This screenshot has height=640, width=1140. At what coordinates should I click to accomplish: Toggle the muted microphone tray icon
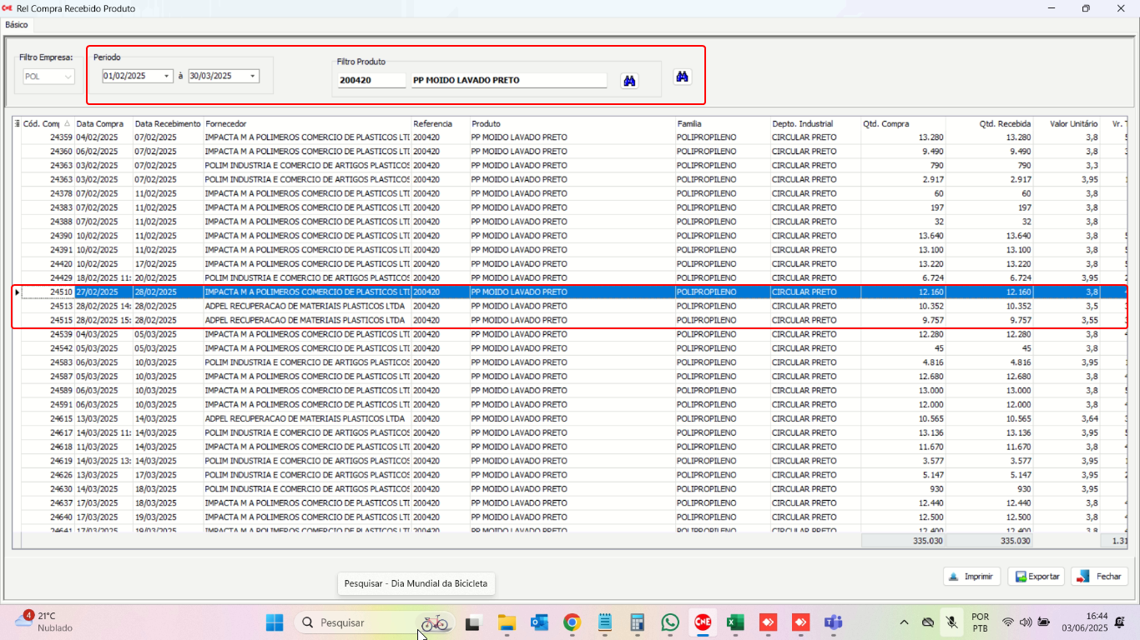pyautogui.click(x=951, y=622)
